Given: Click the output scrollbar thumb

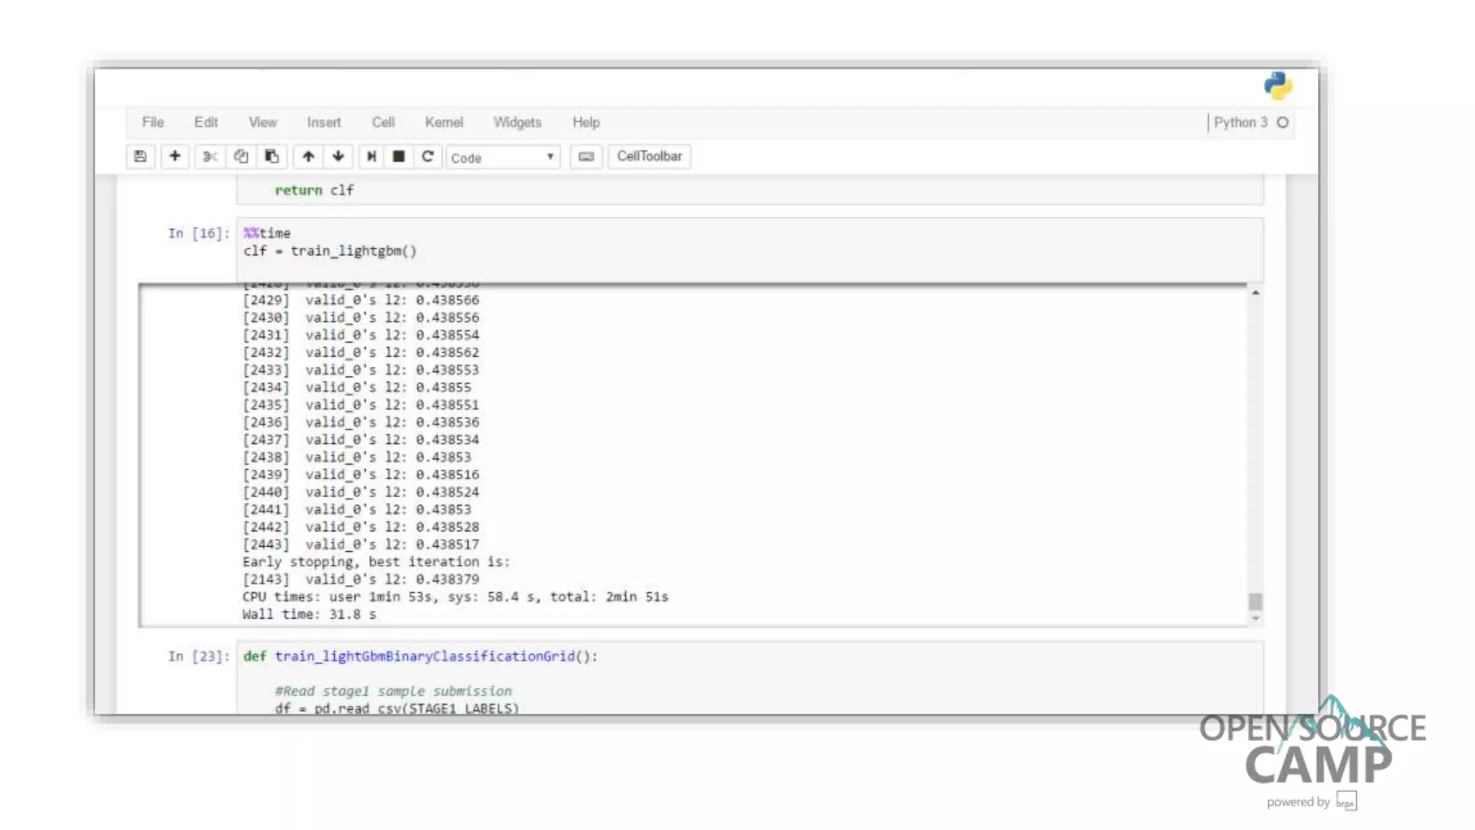Looking at the screenshot, I should 1255,601.
